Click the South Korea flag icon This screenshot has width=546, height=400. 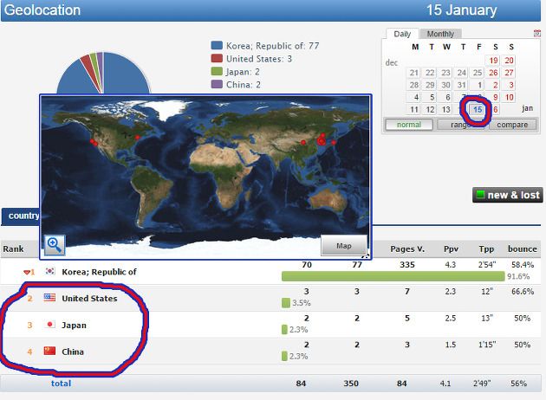tap(49, 271)
